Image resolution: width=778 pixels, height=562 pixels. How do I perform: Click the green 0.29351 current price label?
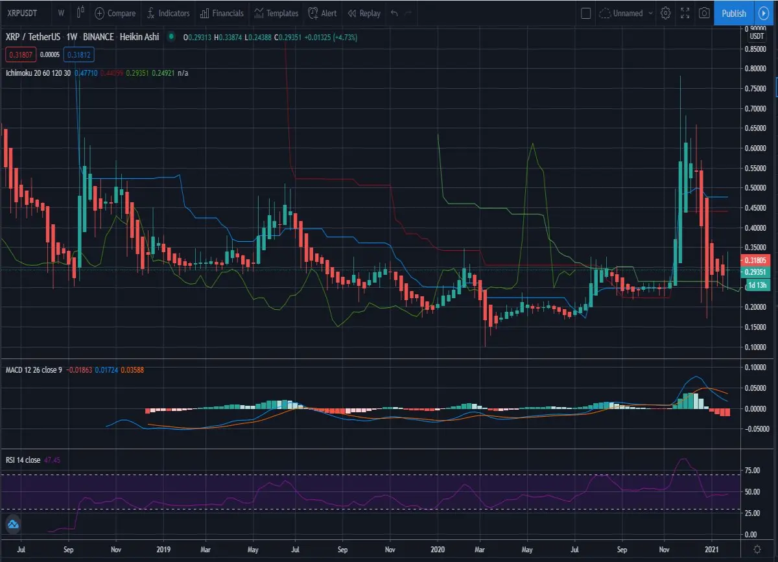point(757,272)
